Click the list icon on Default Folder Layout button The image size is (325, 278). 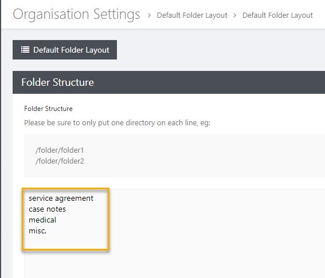click(25, 50)
